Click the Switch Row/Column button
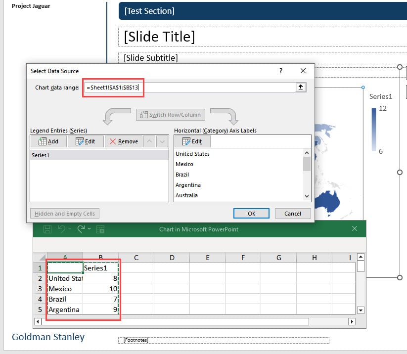The width and height of the screenshot is (407, 354). (x=170, y=114)
